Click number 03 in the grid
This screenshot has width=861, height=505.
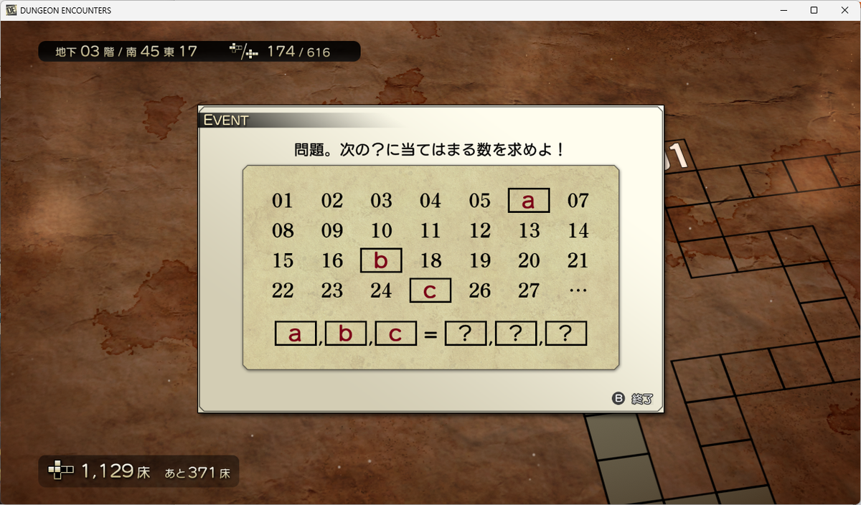(381, 201)
